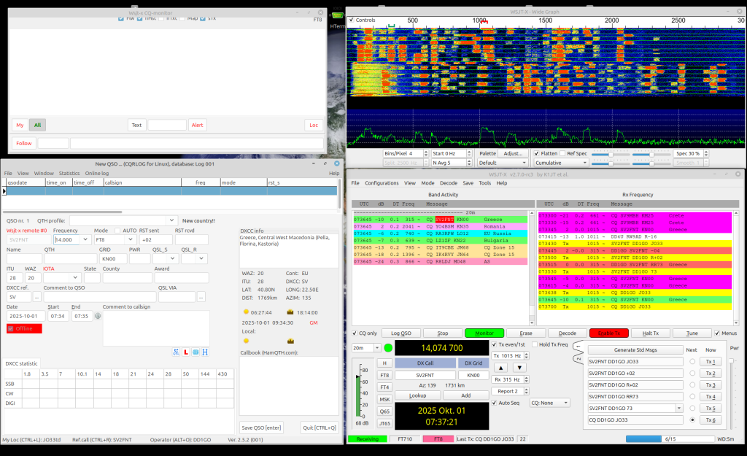The height and width of the screenshot is (456, 747).
Task: Click the blue H HamQTH lookup icon
Action: point(206,352)
